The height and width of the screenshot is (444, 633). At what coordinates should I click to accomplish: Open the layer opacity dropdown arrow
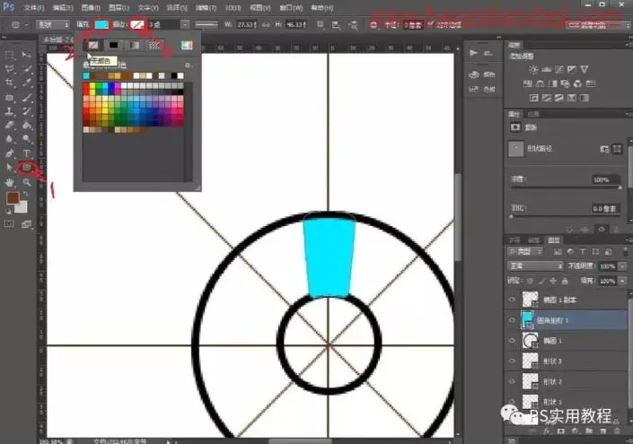click(x=622, y=266)
